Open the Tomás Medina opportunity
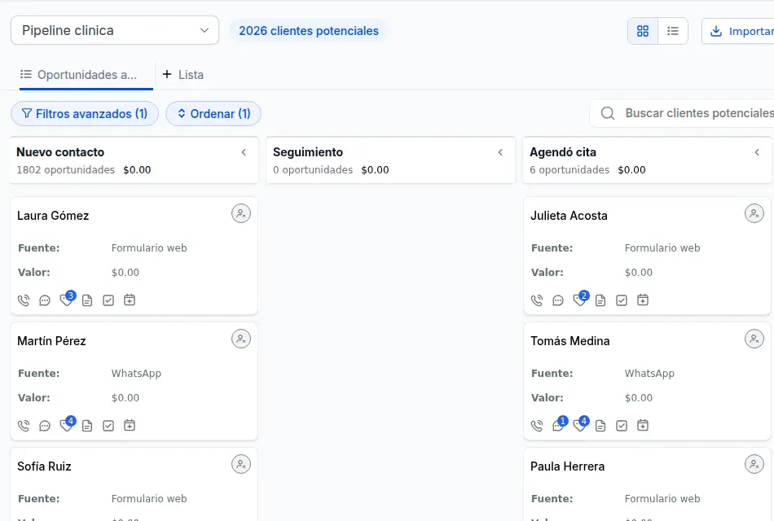Viewport: 774px width, 521px height. click(570, 341)
